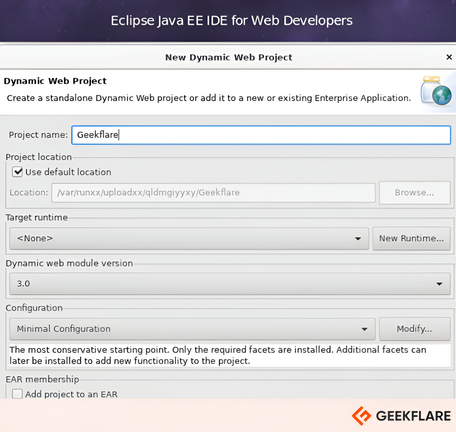456x432 pixels.
Task: Toggle the Use default location checkbox
Action: click(x=17, y=172)
